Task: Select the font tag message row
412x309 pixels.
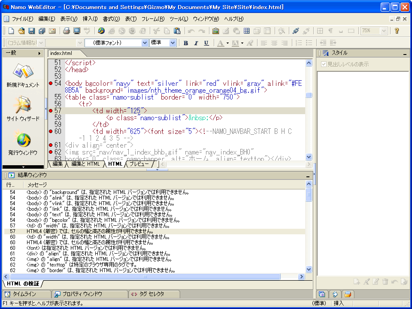Action: pyautogui.click(x=154, y=248)
